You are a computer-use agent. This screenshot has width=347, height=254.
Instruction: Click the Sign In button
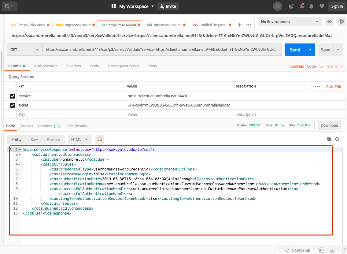coord(337,6)
